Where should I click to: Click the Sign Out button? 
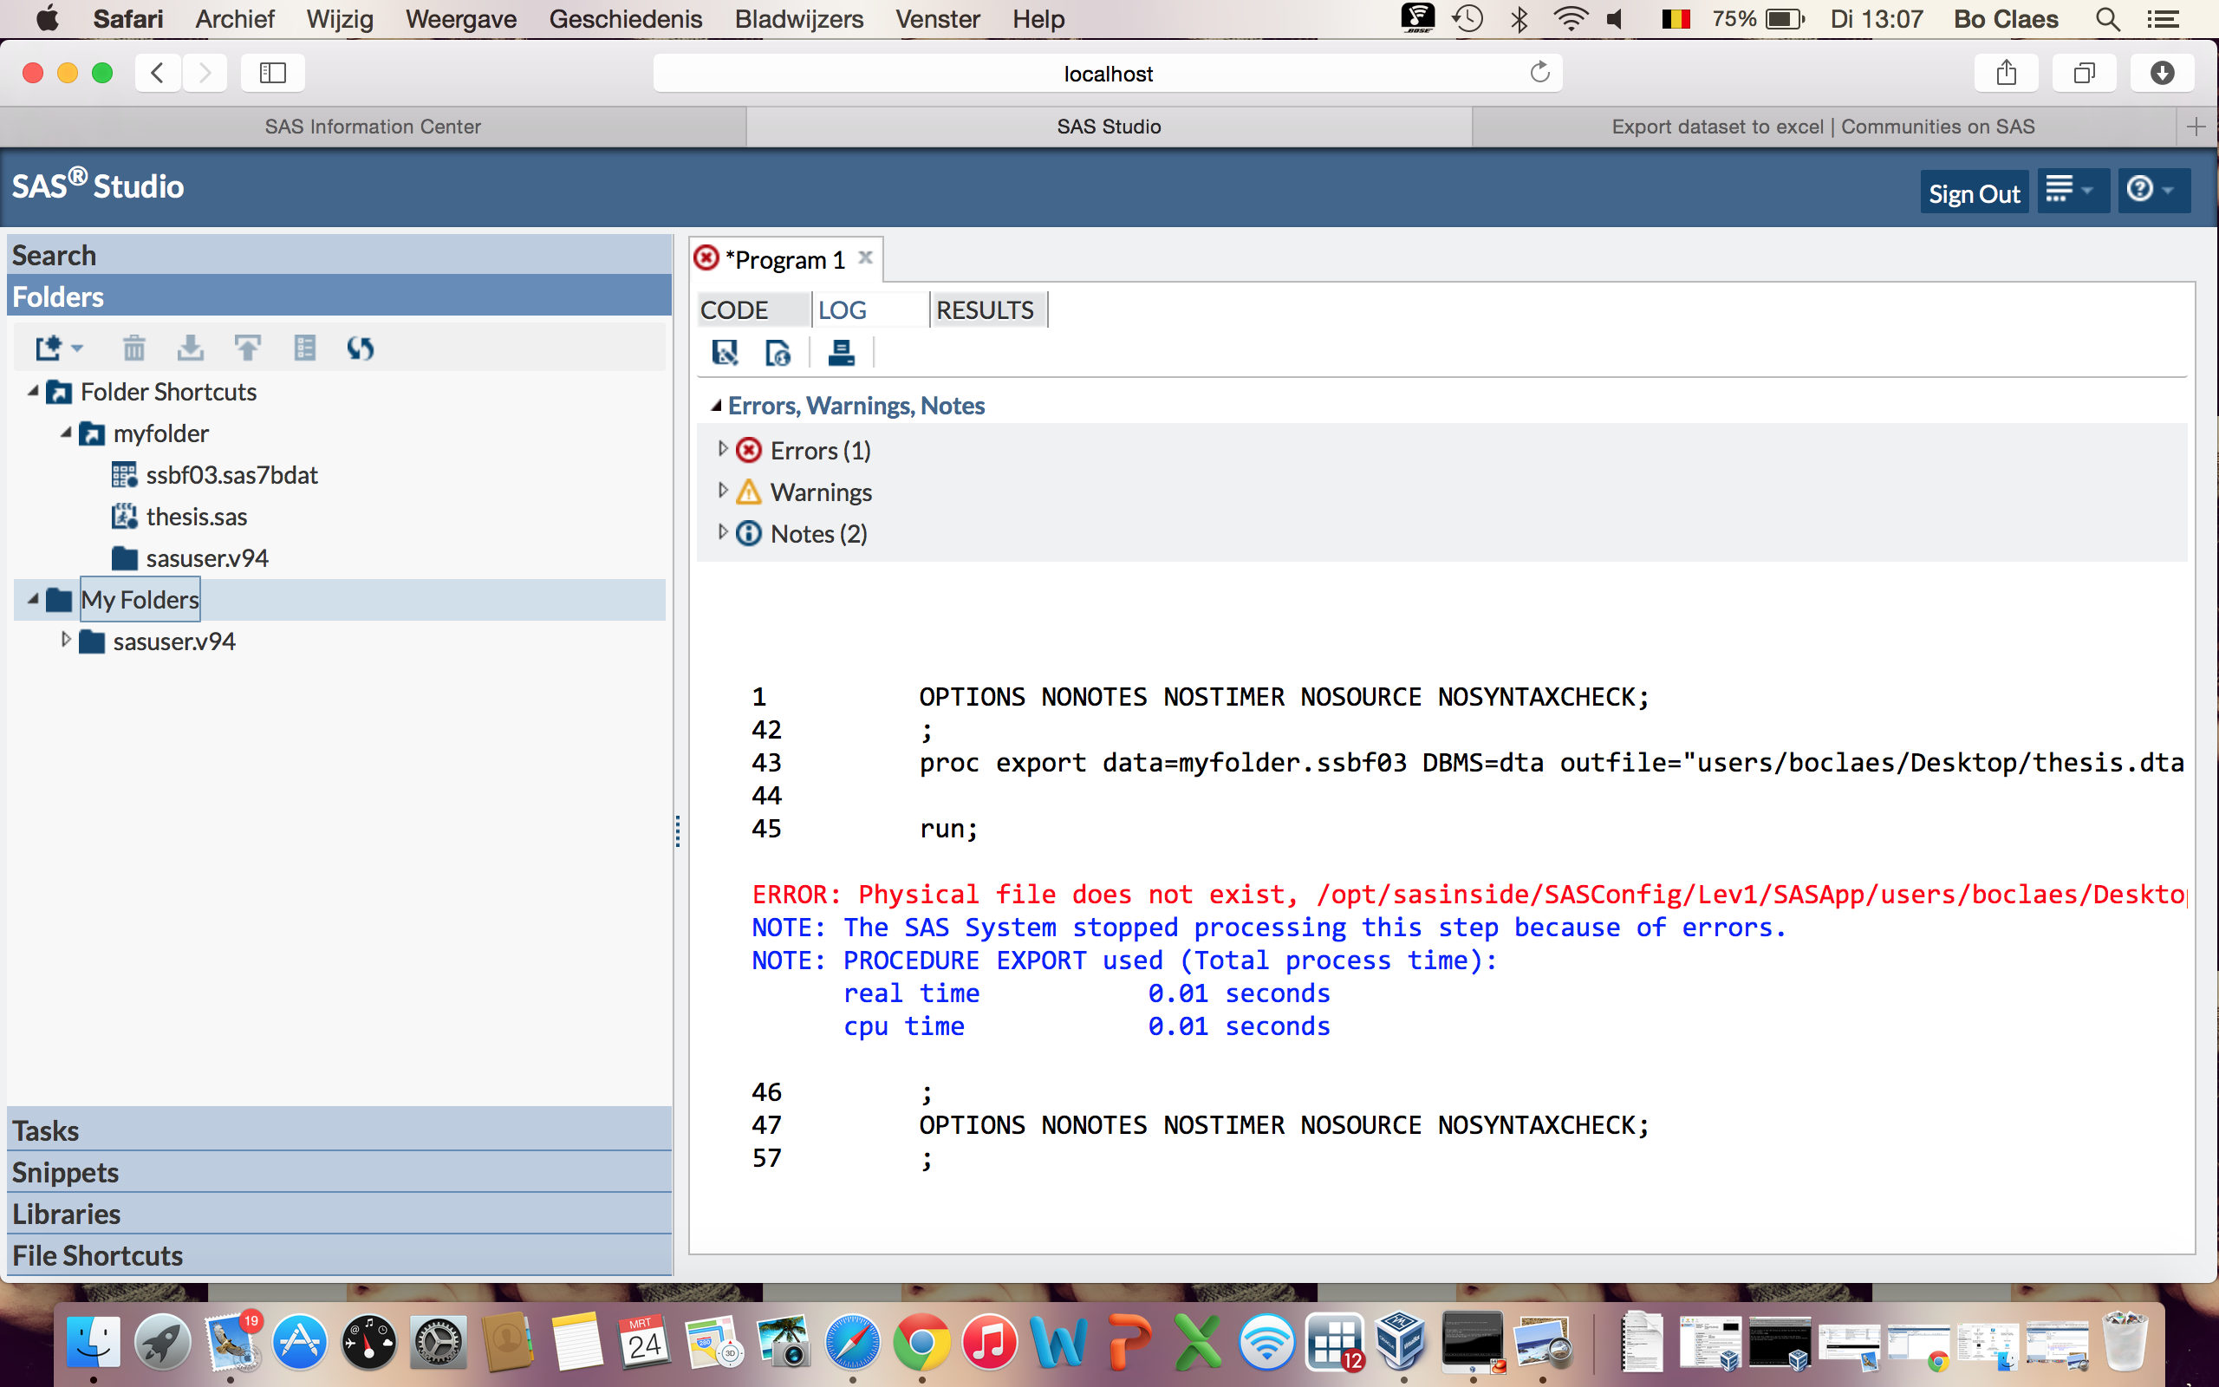(1973, 192)
